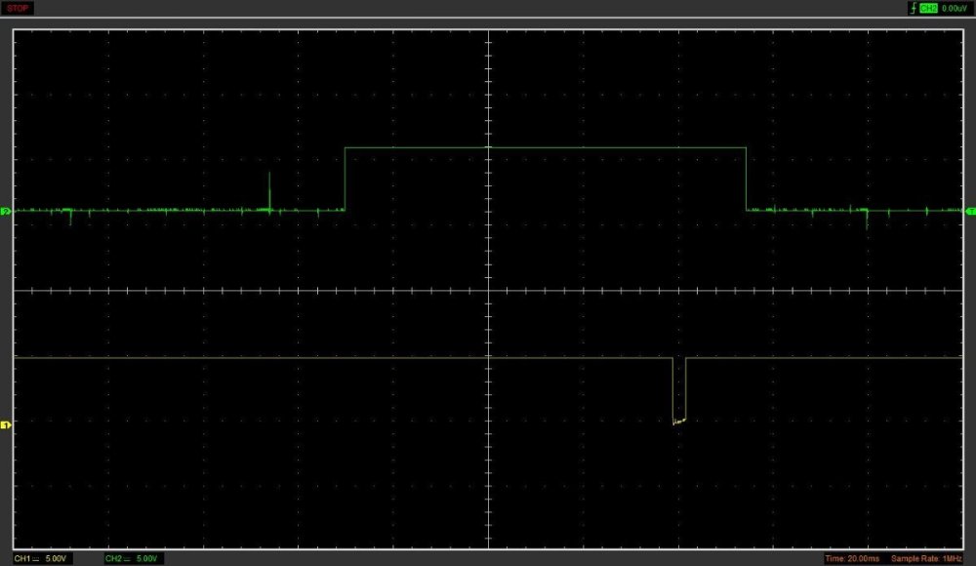Image resolution: width=976 pixels, height=566 pixels.
Task: Click the rising-edge trigger slope icon
Action: tap(914, 8)
